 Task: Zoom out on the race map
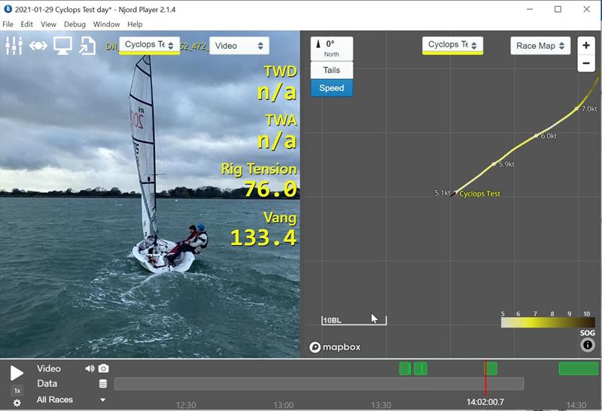click(x=586, y=63)
